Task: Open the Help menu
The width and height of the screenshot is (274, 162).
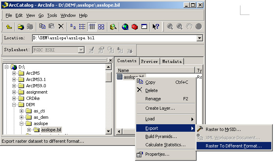Action: tap(83, 15)
